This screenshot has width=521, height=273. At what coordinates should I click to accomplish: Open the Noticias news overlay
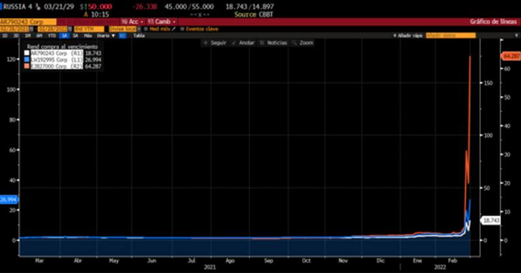coord(262,42)
